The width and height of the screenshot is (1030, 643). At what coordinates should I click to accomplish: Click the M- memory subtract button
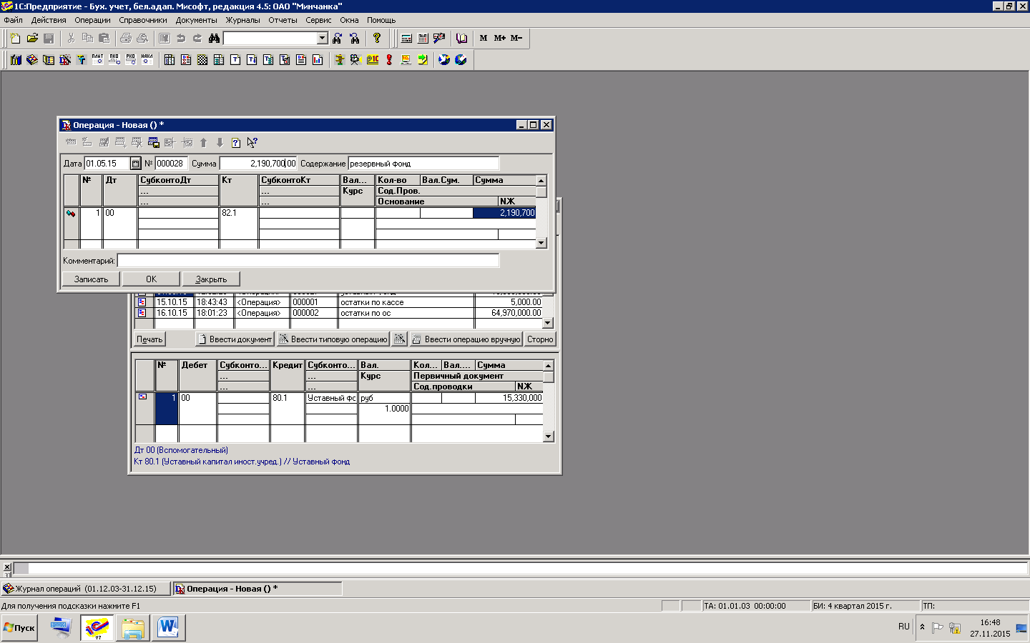point(516,38)
